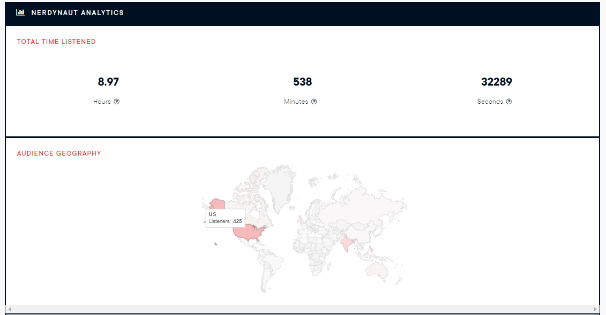Open the Seconds help question mark icon
Screen dimensions: 606x315
(x=509, y=102)
